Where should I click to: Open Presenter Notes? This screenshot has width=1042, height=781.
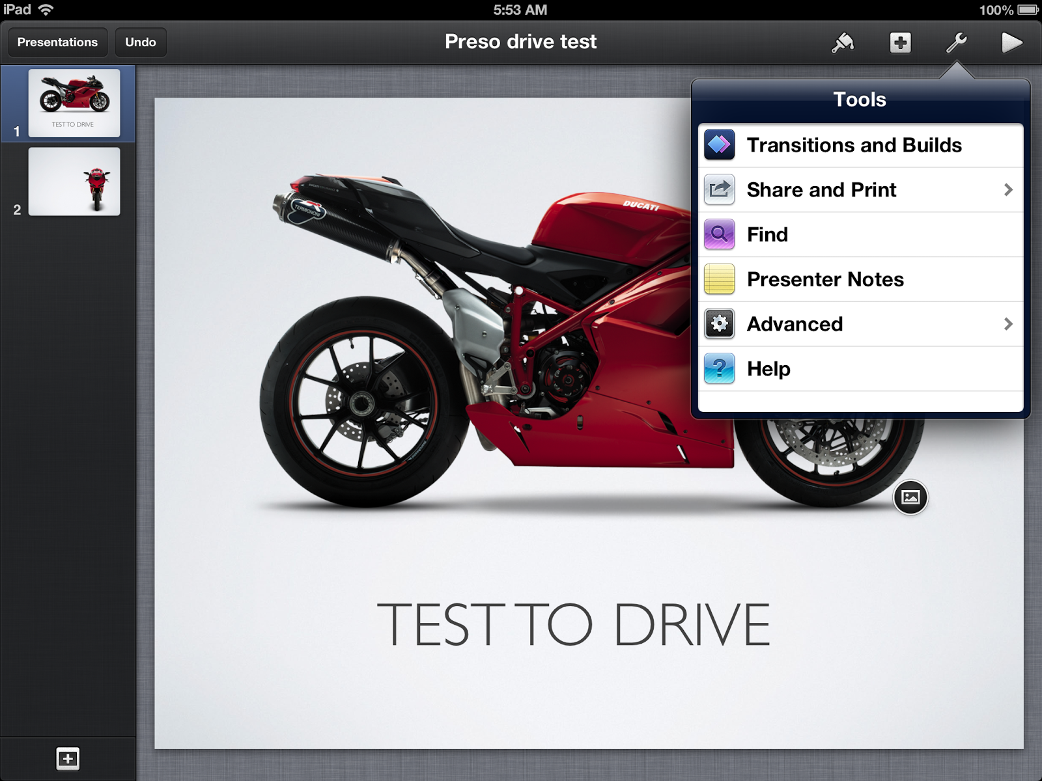[860, 280]
